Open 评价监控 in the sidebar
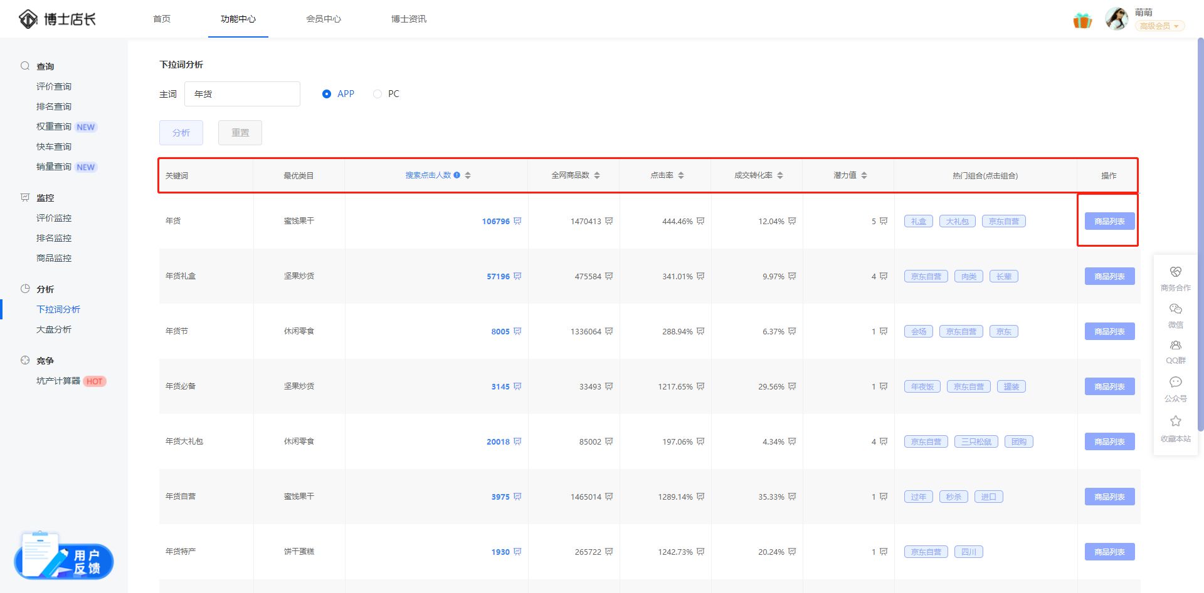 click(54, 218)
